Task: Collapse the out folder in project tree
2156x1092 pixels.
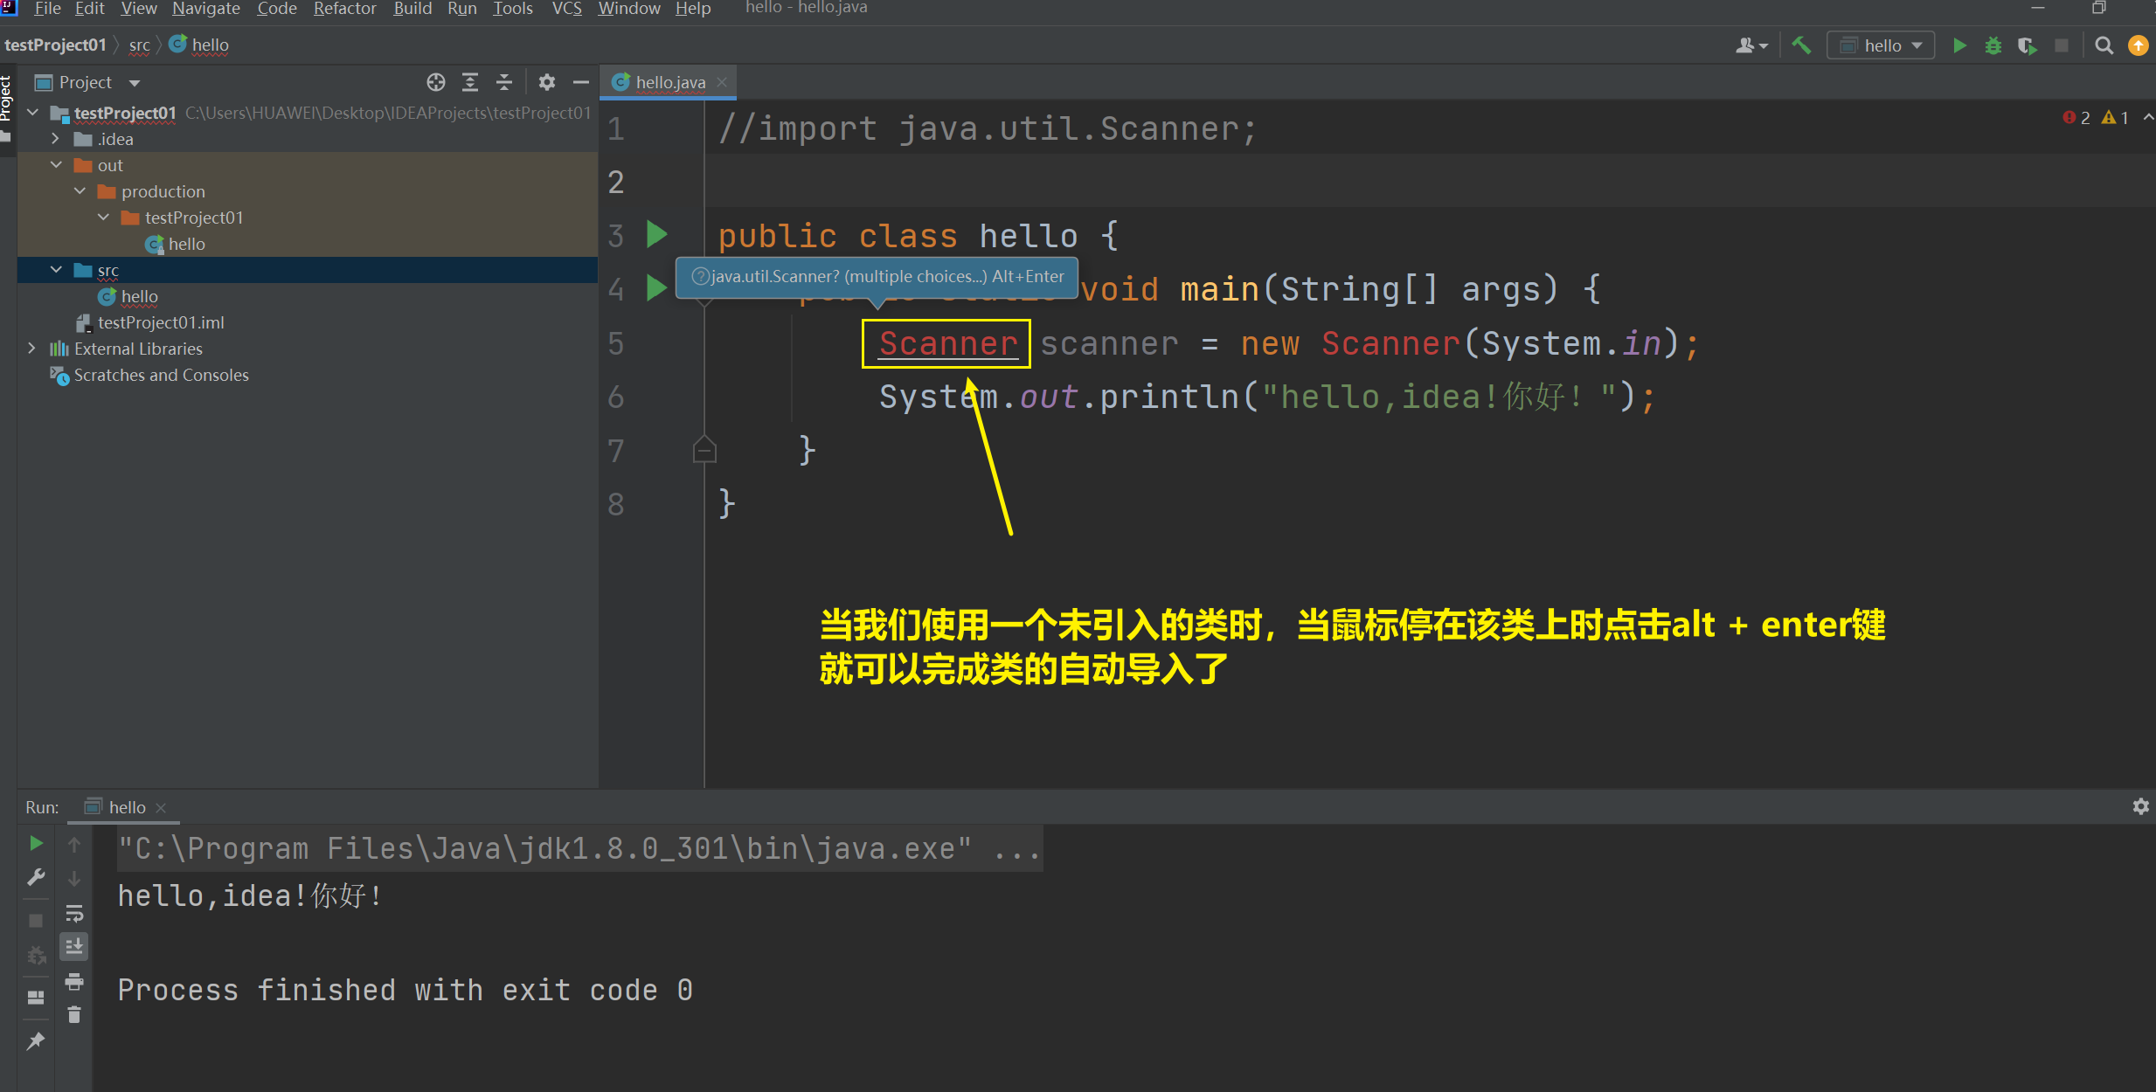Action: [56, 165]
